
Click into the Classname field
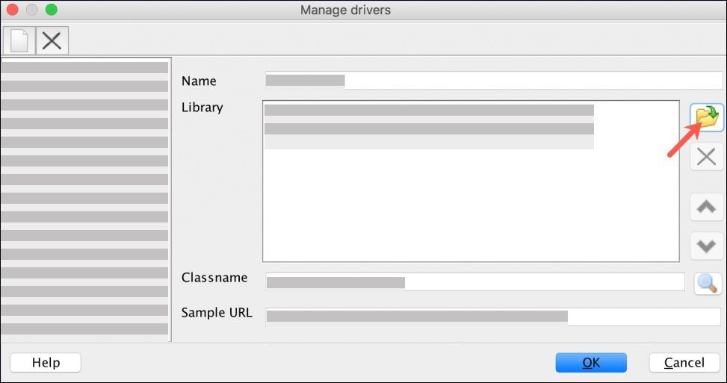(x=475, y=282)
